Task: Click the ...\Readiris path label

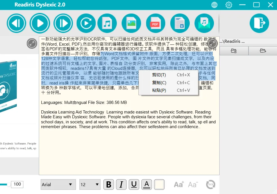Action: 232,41
